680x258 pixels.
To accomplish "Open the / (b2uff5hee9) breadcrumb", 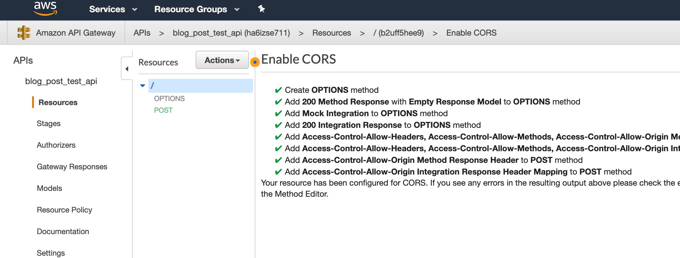I will [398, 33].
